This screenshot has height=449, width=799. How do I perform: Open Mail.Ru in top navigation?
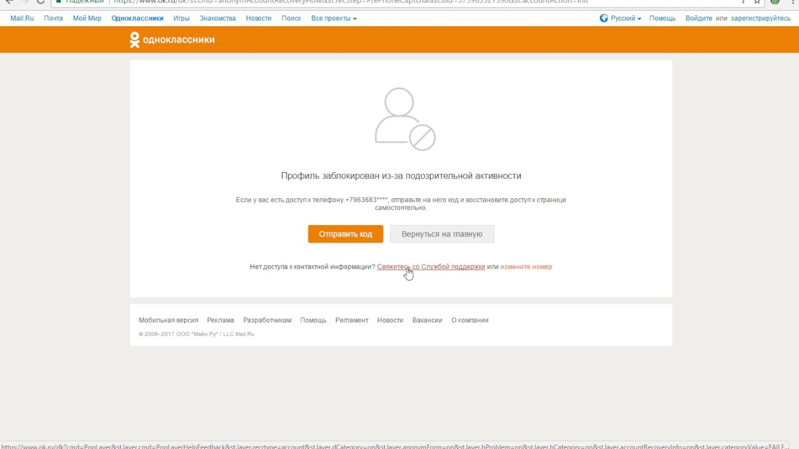tap(22, 18)
